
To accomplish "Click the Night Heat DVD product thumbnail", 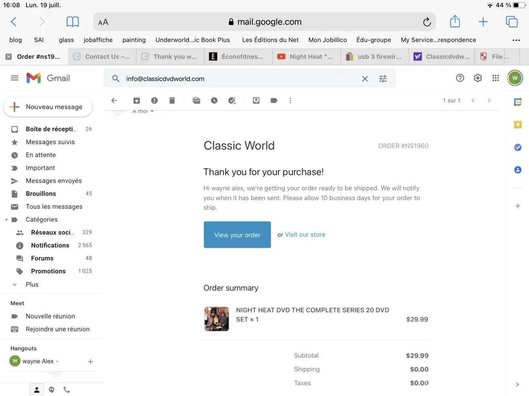I will tap(217, 319).
